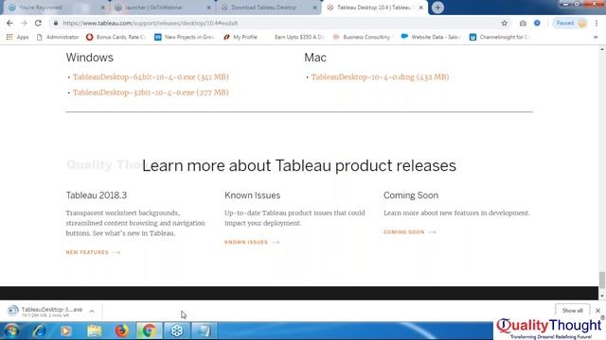
Task: Open the media player taskbar icon
Action: pyautogui.click(x=65, y=331)
